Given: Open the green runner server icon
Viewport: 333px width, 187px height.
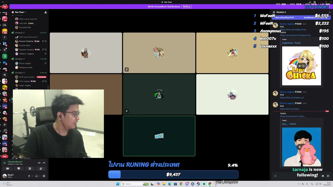Looking at the screenshot, I should point(5,56).
